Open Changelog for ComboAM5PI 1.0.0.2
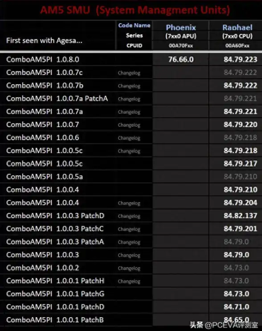This screenshot has height=331, width=262. point(129,268)
